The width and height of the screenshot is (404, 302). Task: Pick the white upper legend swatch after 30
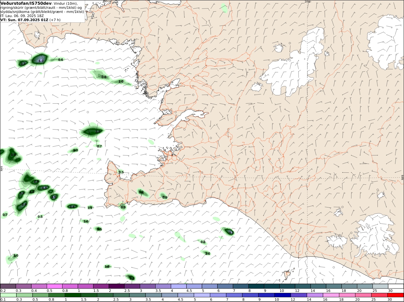point(396,286)
